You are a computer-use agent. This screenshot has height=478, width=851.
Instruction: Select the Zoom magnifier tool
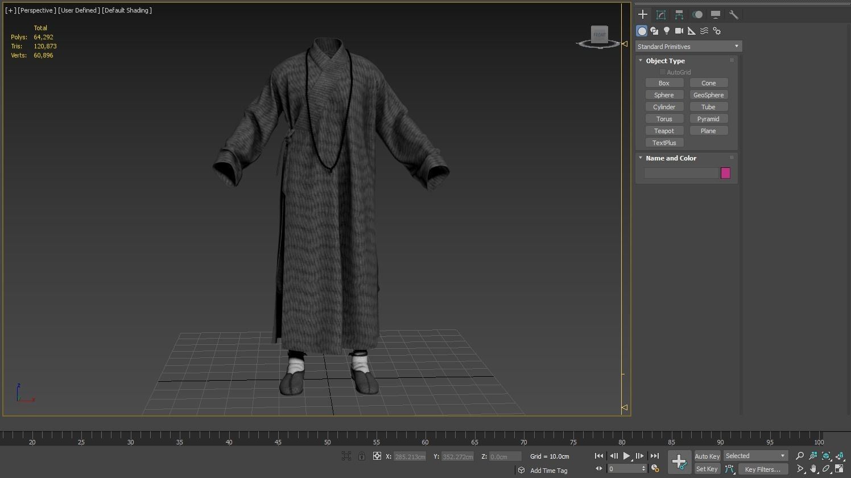pos(800,456)
